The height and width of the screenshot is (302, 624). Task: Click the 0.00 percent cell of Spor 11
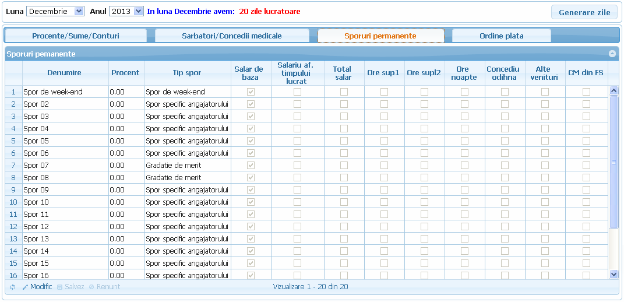126,215
